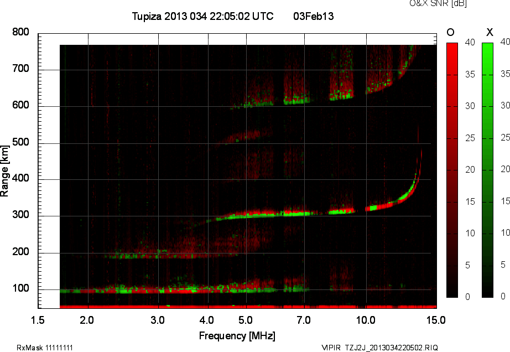
Task: Click the 500 range tick label
Action: [20, 142]
